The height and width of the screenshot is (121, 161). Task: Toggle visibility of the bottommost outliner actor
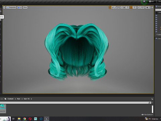pos(156,32)
